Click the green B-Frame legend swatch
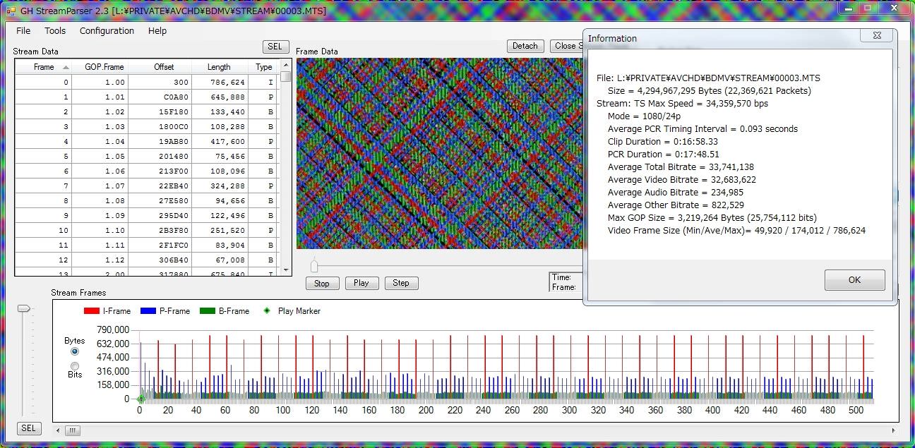This screenshot has width=915, height=448. coord(207,311)
